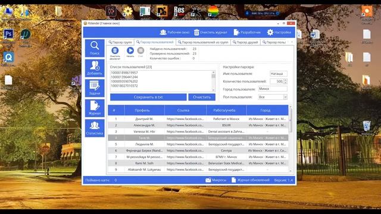Click the round trash clear-results icon
Viewport: 381px width, 214px height.
point(115,51)
